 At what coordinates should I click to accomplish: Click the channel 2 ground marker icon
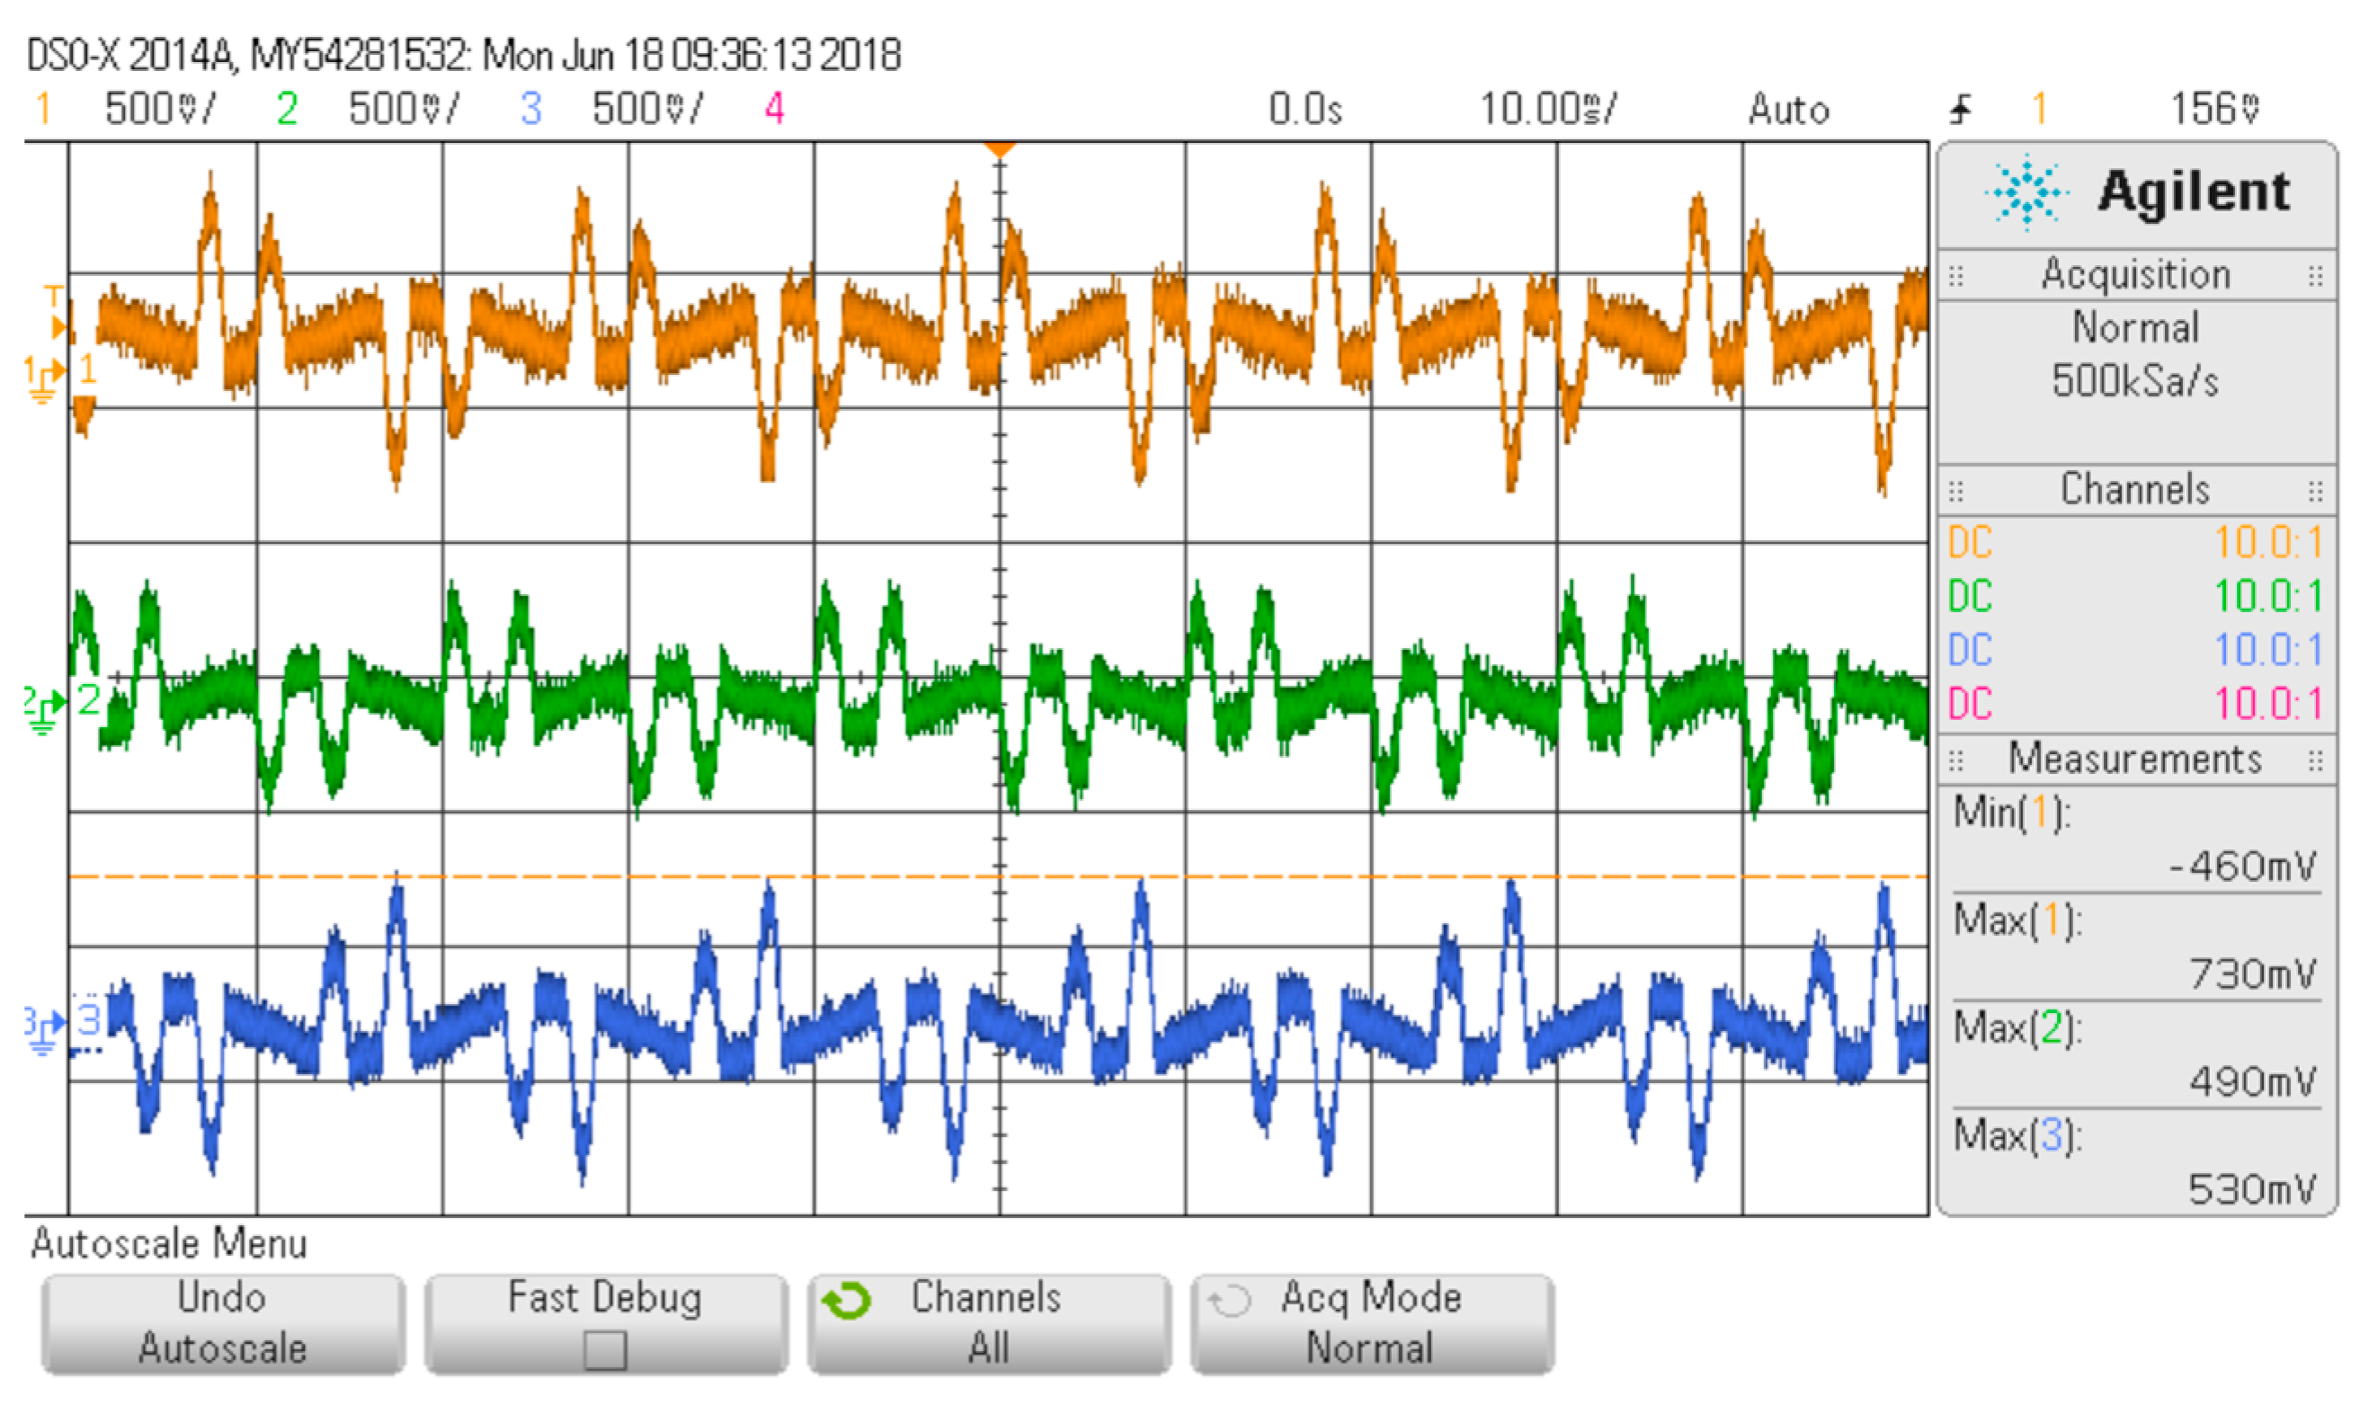click(x=42, y=710)
